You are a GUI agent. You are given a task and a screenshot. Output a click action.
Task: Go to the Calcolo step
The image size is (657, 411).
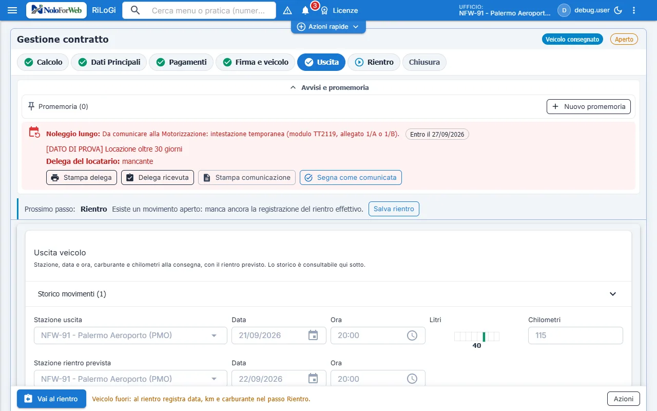coord(43,62)
